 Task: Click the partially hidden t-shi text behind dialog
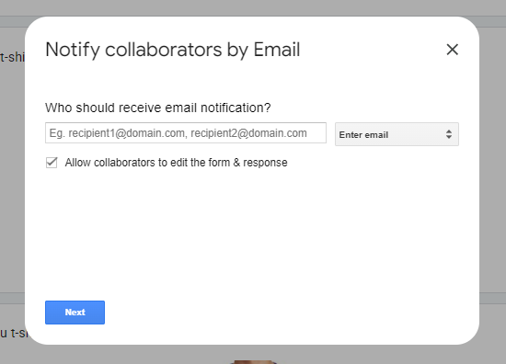click(x=12, y=57)
